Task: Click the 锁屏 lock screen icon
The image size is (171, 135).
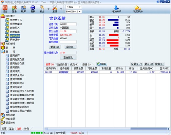Action: (x=24, y=8)
